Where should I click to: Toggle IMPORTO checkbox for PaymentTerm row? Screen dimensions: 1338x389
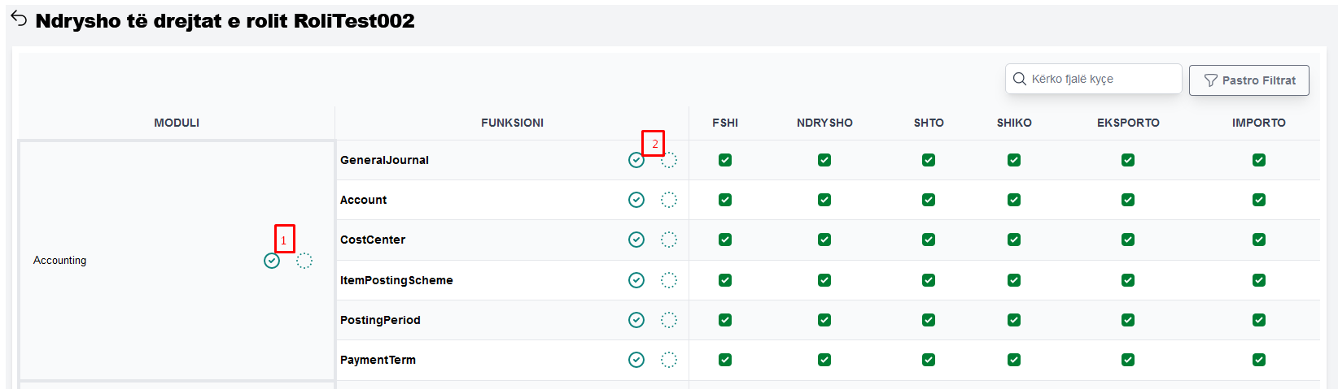click(x=1259, y=360)
